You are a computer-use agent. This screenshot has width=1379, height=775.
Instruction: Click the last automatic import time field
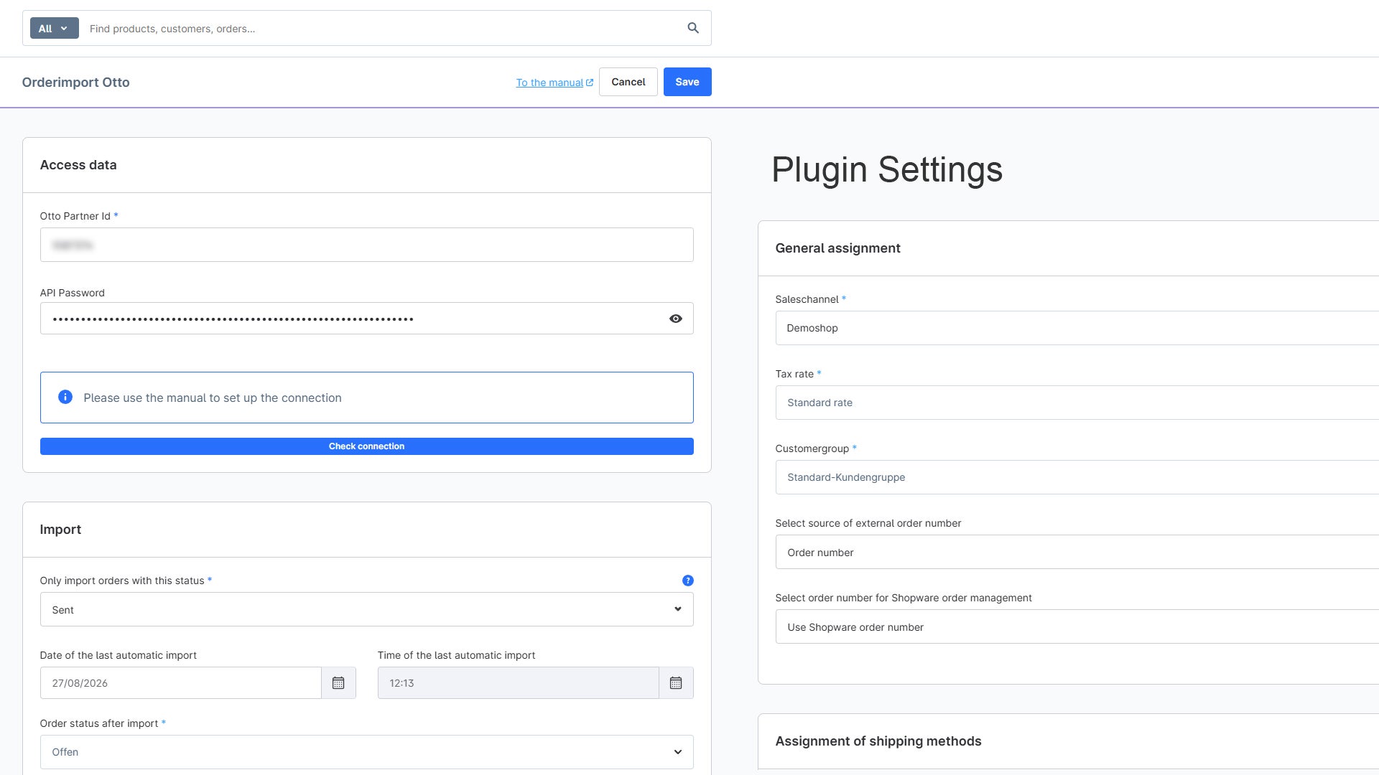click(x=519, y=683)
